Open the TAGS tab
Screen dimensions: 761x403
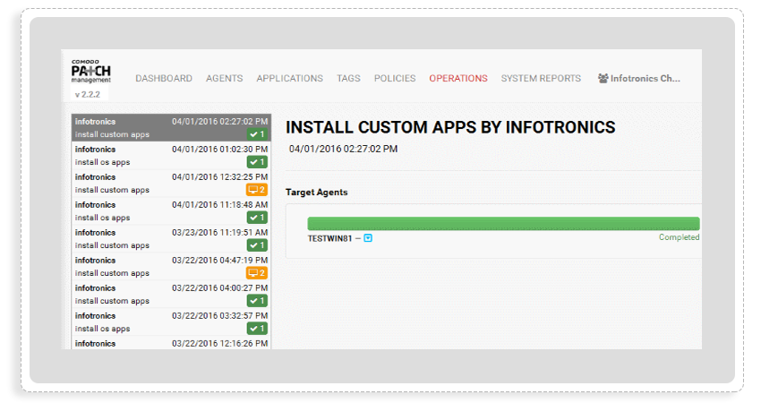[348, 78]
